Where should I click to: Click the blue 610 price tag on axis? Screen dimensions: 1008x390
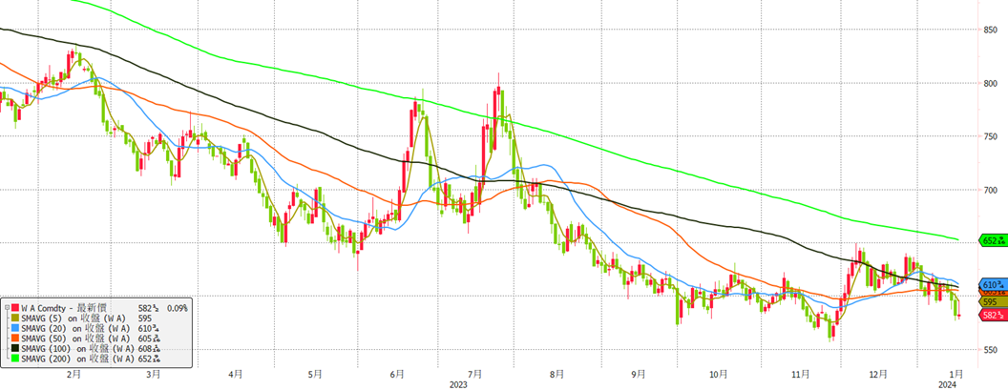(993, 284)
